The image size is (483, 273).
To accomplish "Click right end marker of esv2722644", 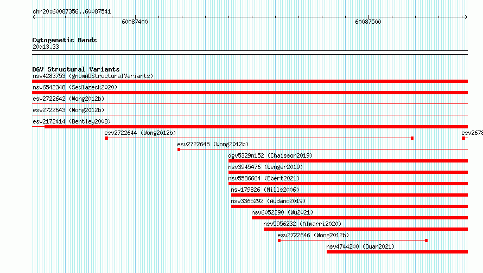I will tap(412, 138).
